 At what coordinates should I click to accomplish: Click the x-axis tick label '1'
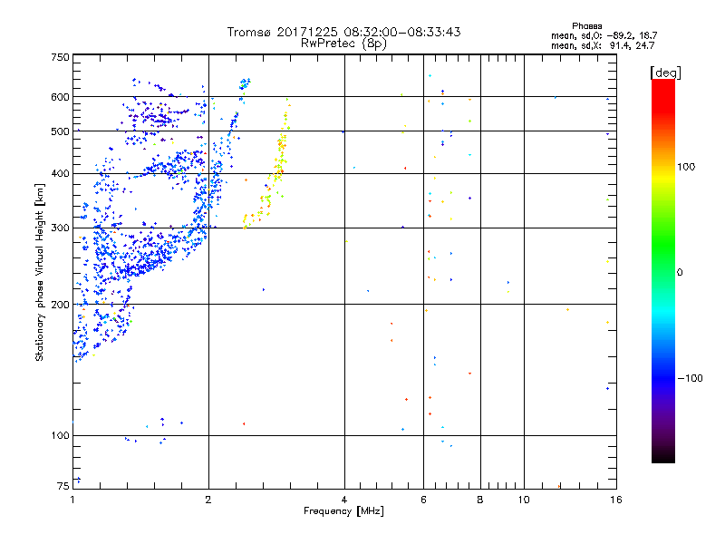(x=72, y=500)
